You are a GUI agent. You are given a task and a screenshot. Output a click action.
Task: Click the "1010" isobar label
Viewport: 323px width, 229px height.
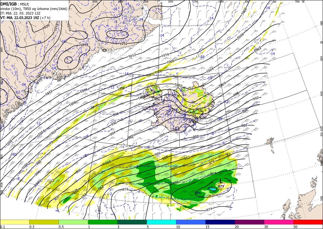coord(165,55)
